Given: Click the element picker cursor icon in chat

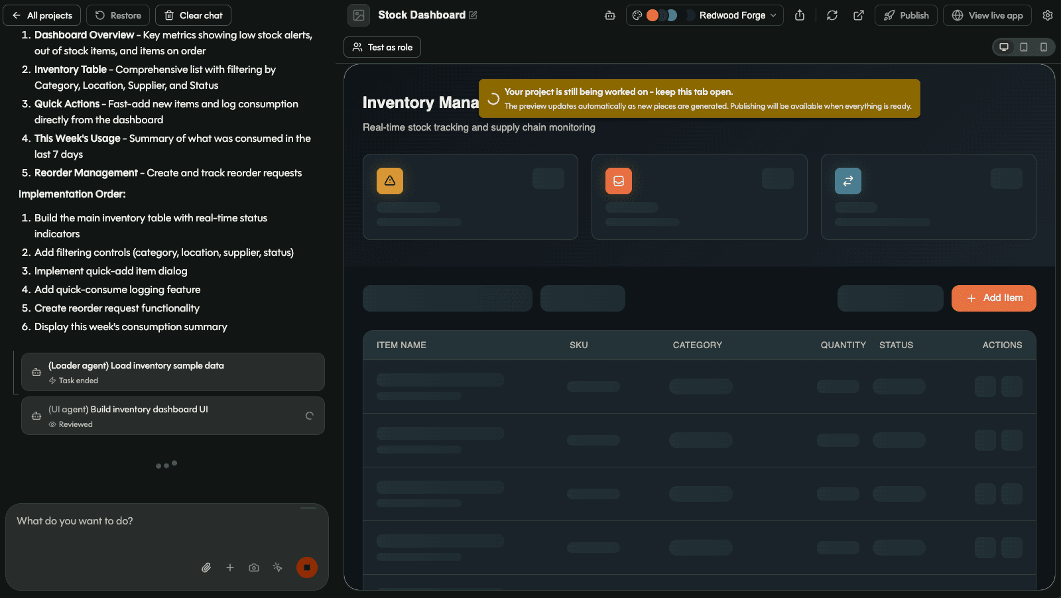Looking at the screenshot, I should 278,568.
